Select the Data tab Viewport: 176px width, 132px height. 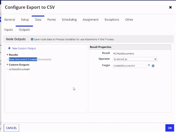(38, 20)
